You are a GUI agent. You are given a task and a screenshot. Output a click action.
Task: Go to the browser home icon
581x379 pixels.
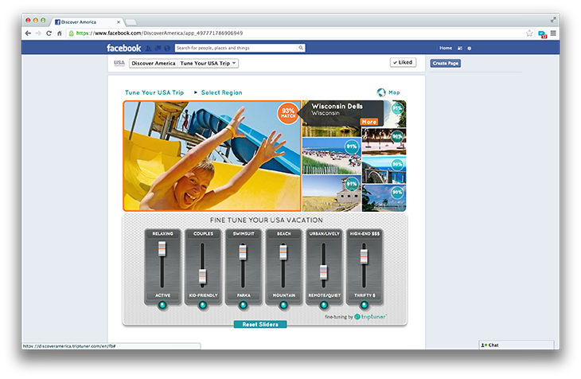60,33
